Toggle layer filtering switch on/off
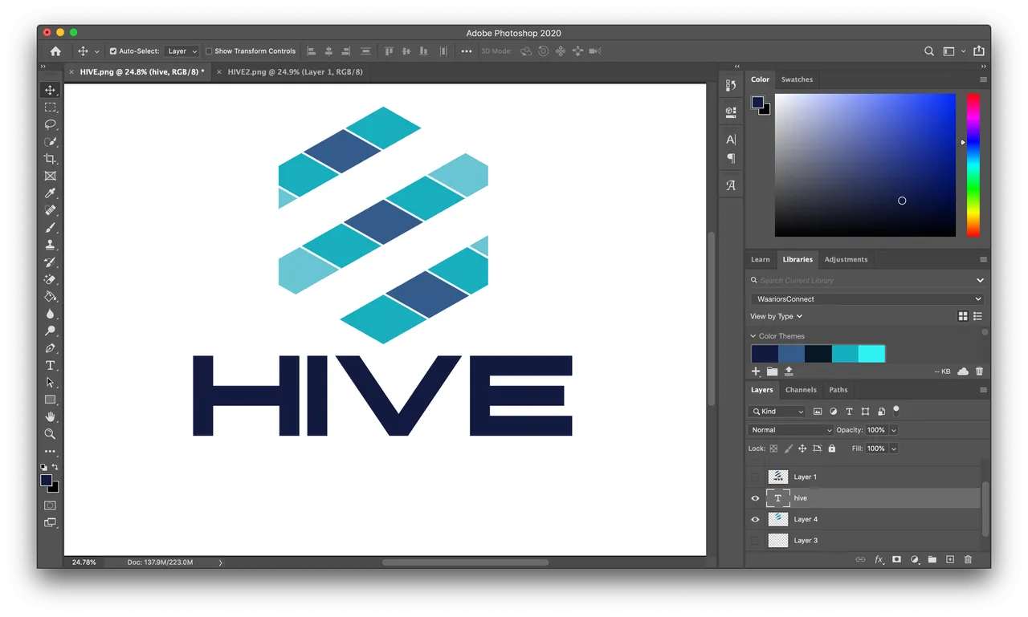Image resolution: width=1028 pixels, height=617 pixels. coord(896,410)
